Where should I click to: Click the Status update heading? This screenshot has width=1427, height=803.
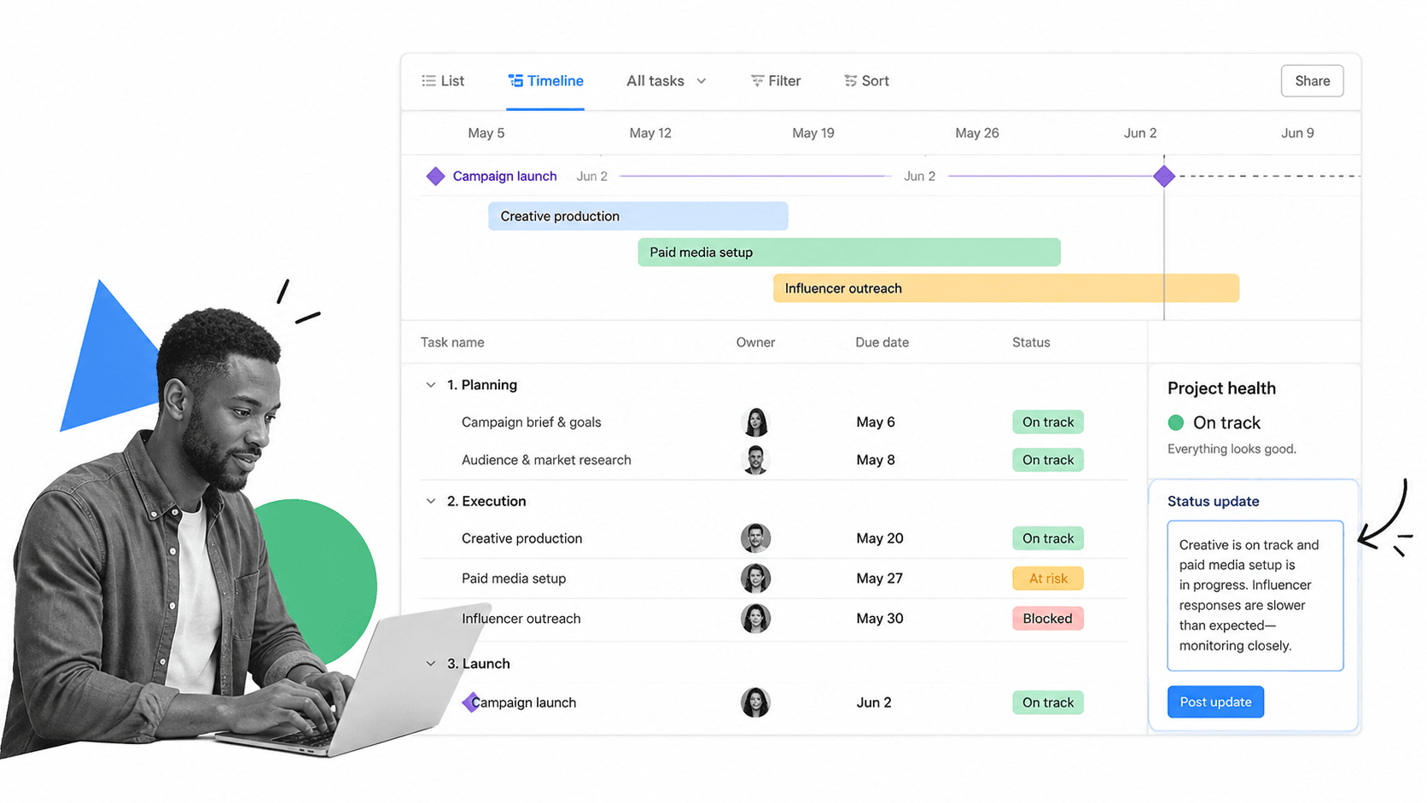(x=1213, y=501)
